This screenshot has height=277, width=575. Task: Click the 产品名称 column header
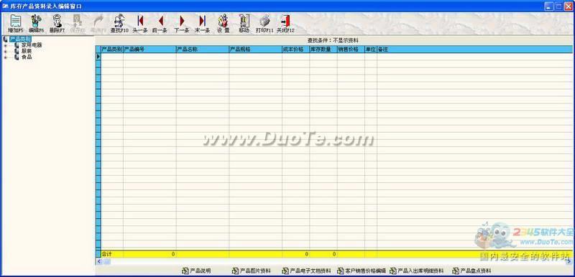[x=203, y=49]
